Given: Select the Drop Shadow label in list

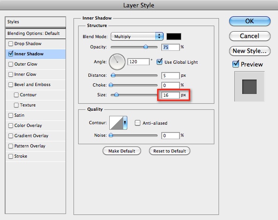Looking at the screenshot, I should [28, 44].
